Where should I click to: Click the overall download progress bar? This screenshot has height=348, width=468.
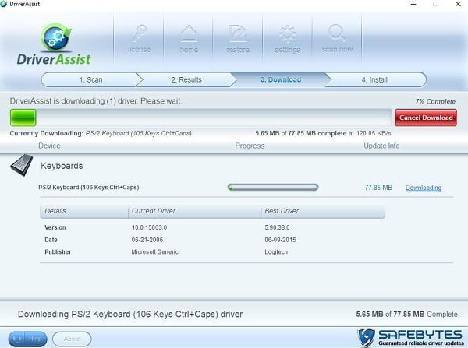[200, 118]
